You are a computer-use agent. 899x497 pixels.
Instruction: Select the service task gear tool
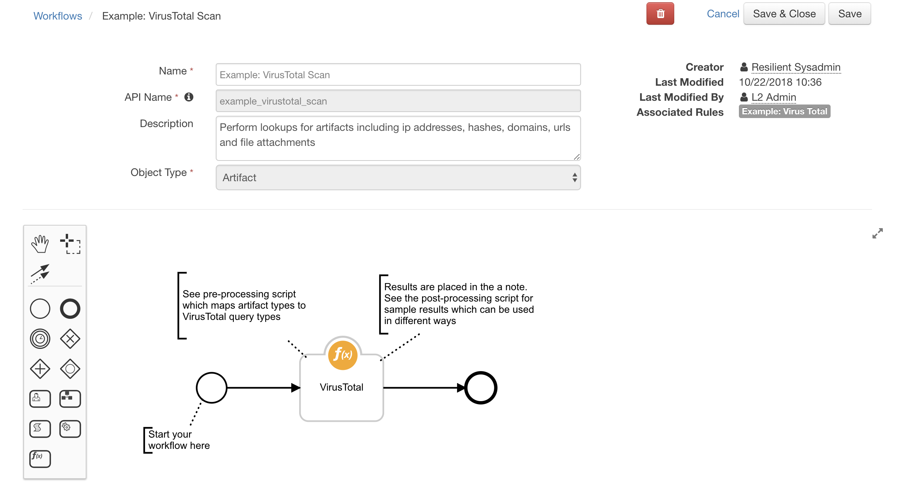point(70,429)
